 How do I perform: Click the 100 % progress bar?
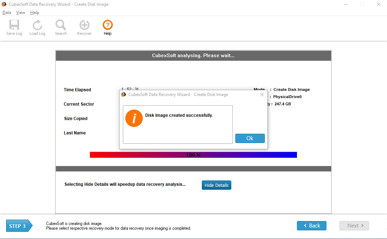pyautogui.click(x=193, y=155)
